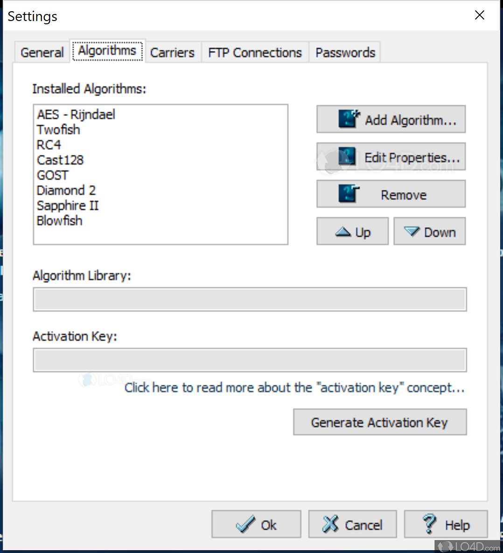Select Twofish from installed algorithms
The image size is (503, 553).
(59, 130)
